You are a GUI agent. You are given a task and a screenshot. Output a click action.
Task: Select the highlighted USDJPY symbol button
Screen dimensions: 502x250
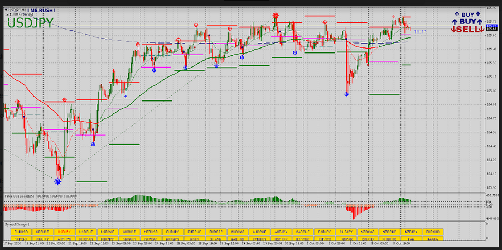click(65, 231)
